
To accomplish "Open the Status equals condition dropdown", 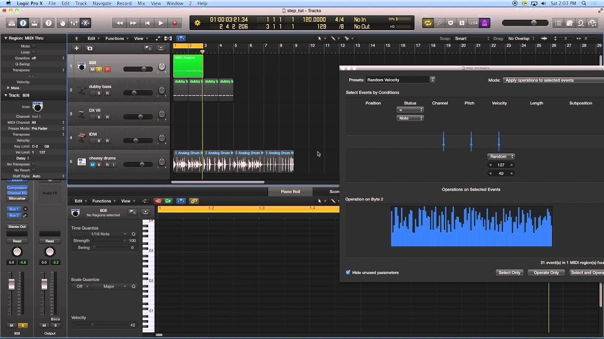I will (410, 110).
